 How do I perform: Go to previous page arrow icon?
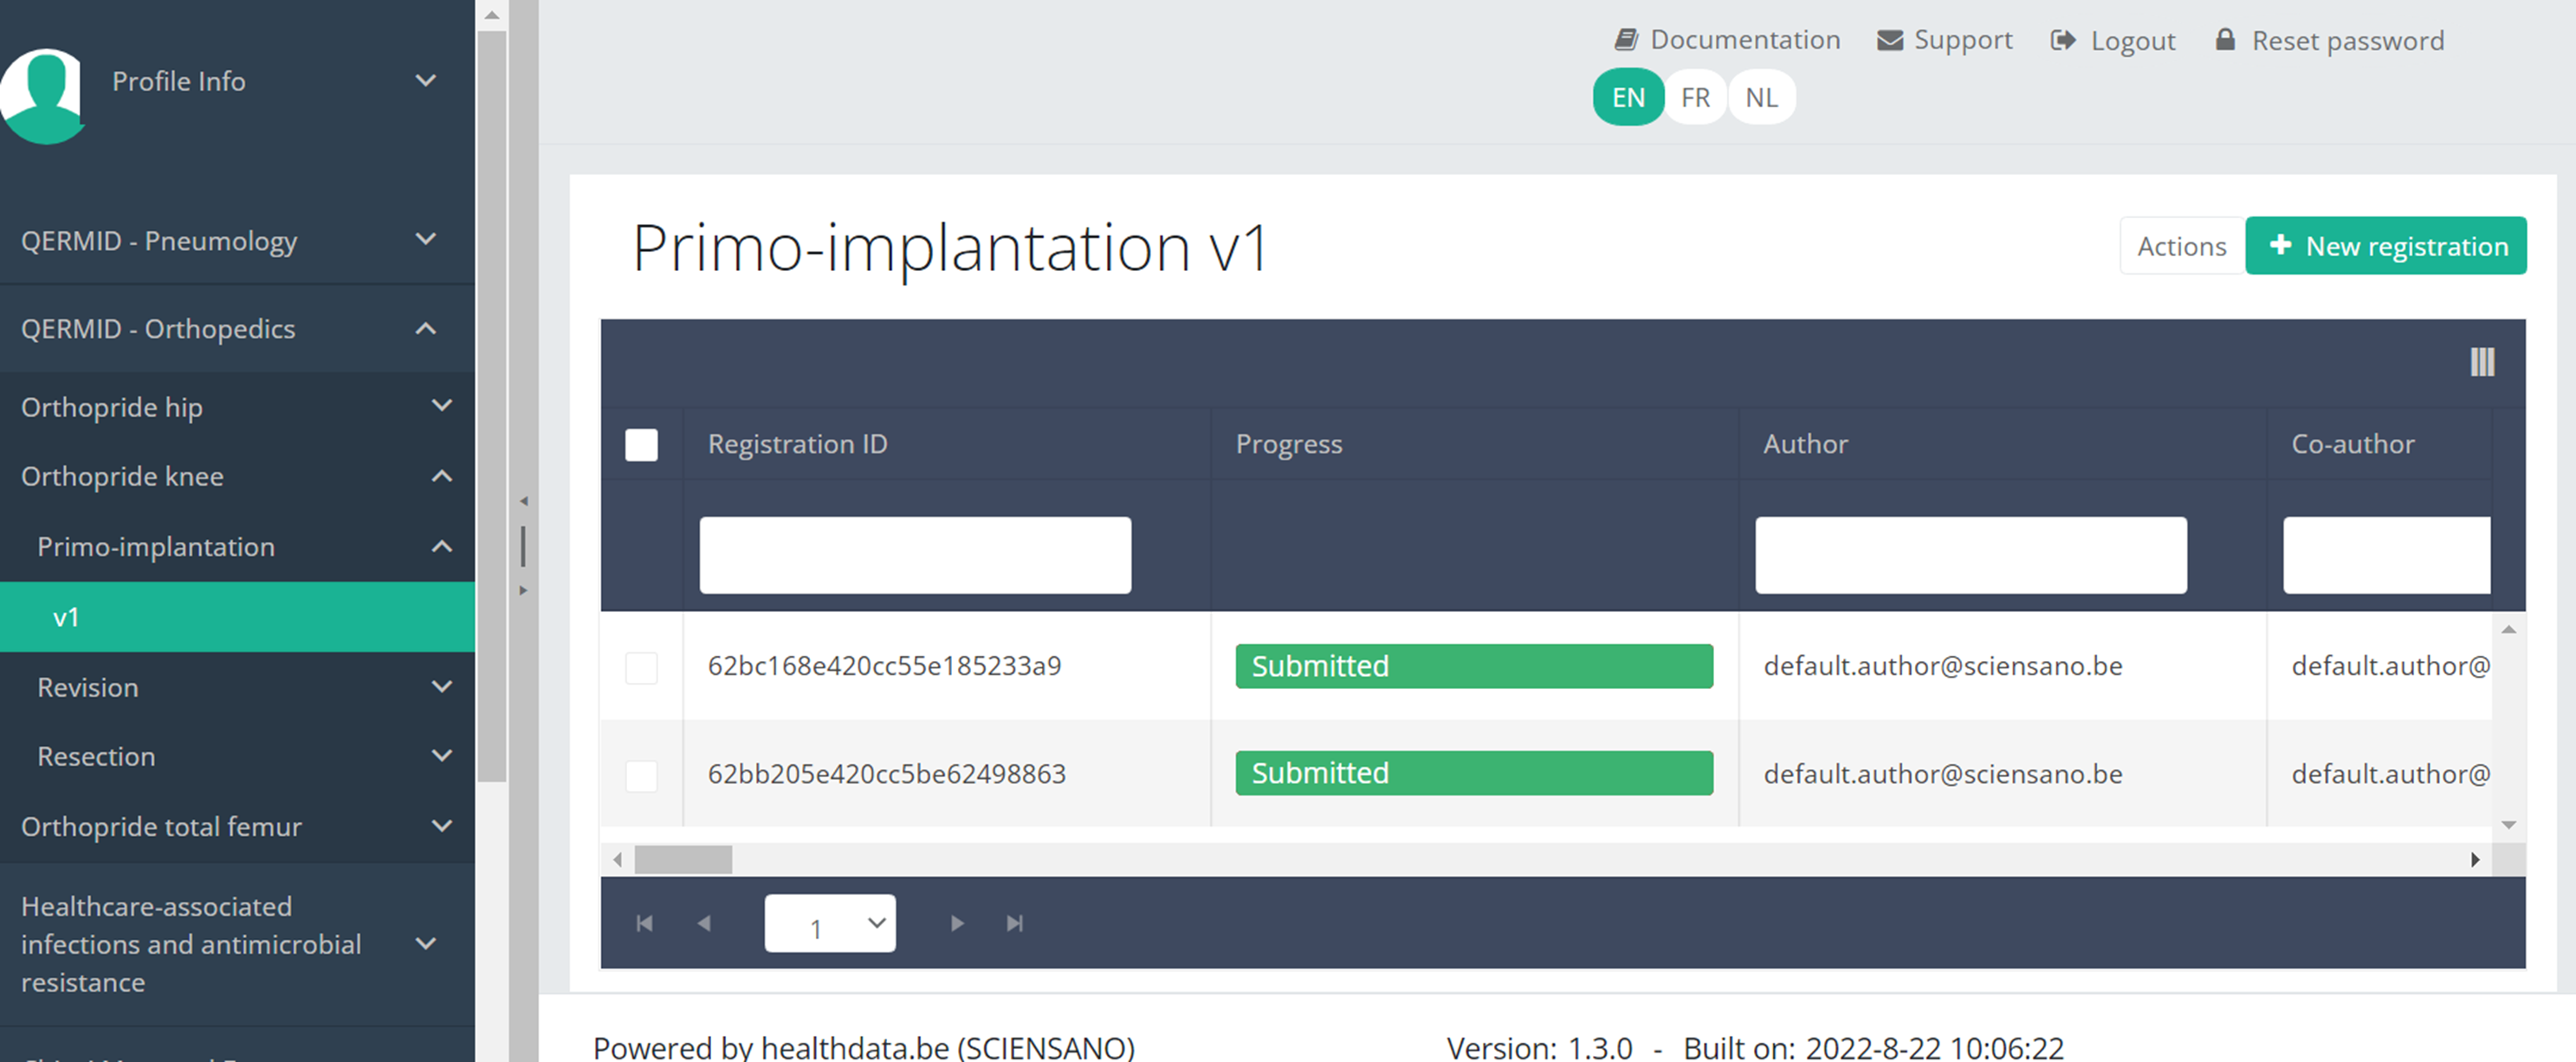704,924
